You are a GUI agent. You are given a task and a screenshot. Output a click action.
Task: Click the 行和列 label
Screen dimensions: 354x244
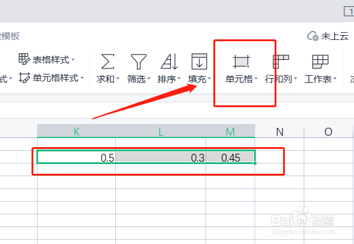pos(279,79)
